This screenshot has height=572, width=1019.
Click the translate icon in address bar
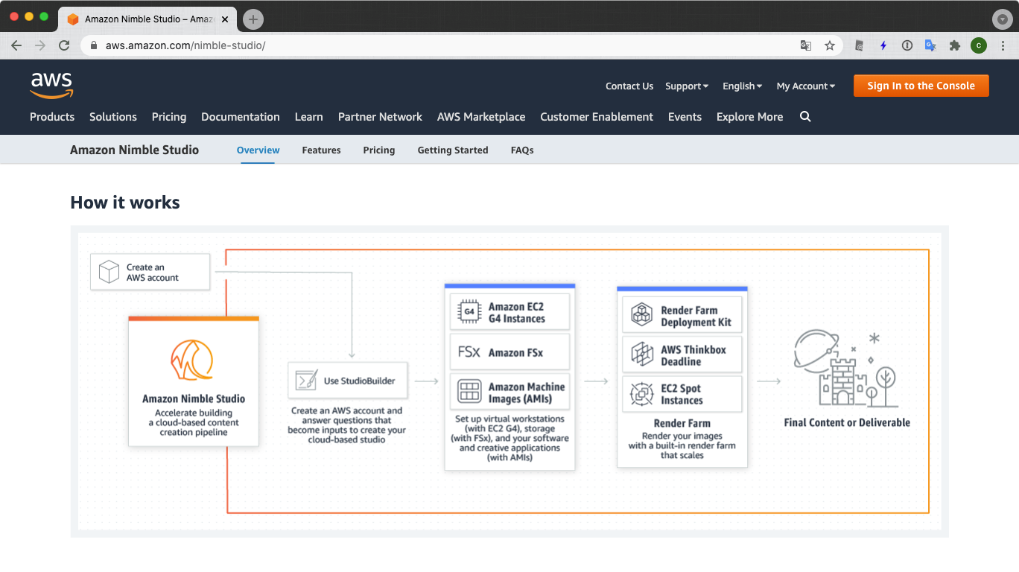(x=805, y=45)
